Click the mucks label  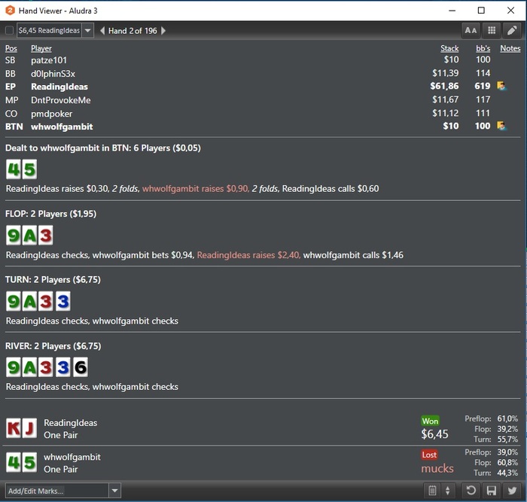437,468
